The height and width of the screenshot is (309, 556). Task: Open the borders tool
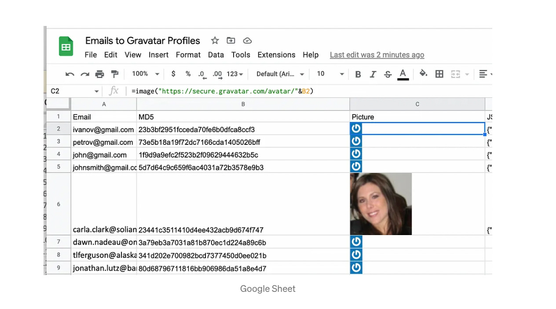click(x=439, y=74)
